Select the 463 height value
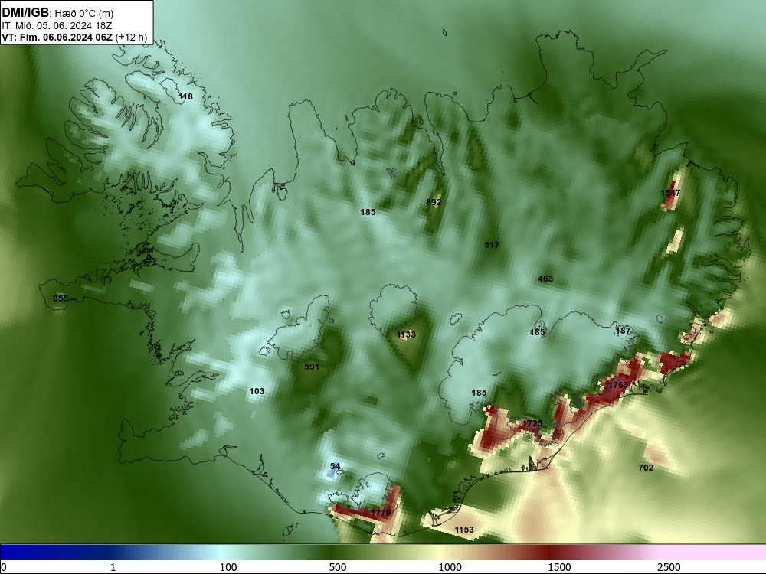Image resolution: width=766 pixels, height=574 pixels. 545,279
